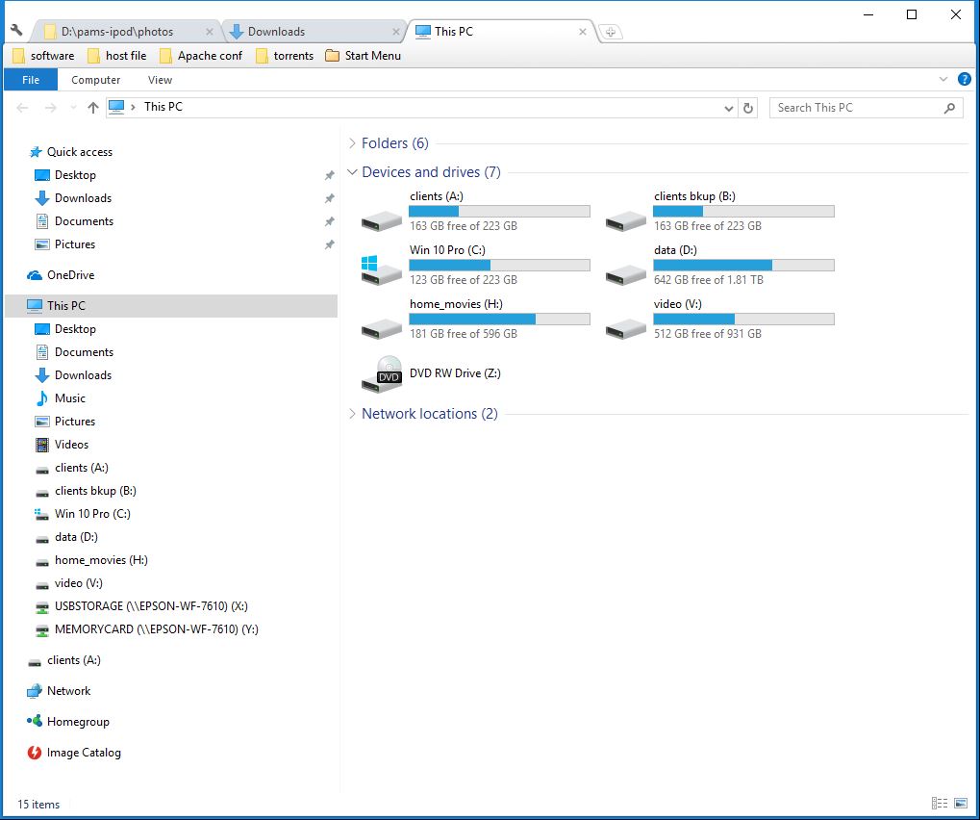The width and height of the screenshot is (980, 820).
Task: Open Documents under This PC
Action: tap(84, 352)
